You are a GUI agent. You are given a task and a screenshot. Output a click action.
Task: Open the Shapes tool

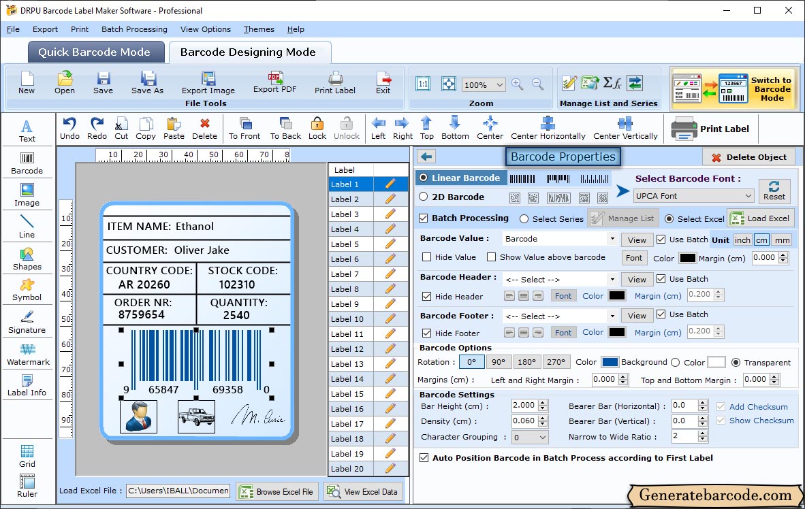click(27, 259)
